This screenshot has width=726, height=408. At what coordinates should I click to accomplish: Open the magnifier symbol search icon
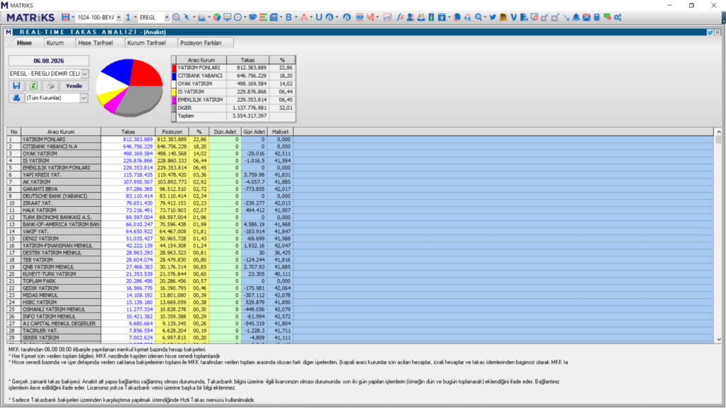tap(177, 17)
